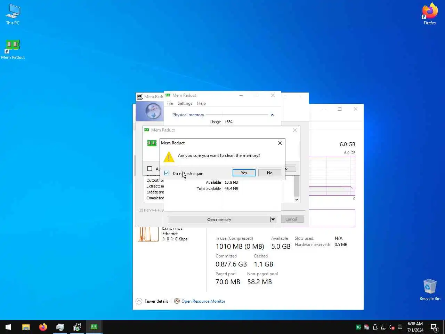
Task: Click the green memory chip icon in the gray window
Action: [x=152, y=143]
